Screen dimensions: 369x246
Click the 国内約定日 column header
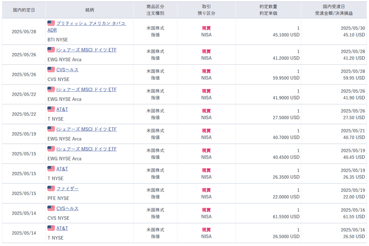(24, 10)
